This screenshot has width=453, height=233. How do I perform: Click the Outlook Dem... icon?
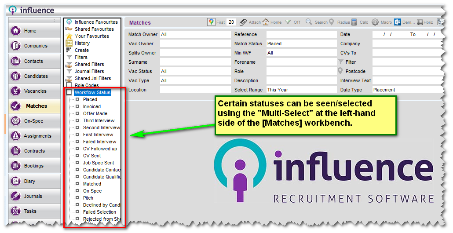tap(398, 22)
